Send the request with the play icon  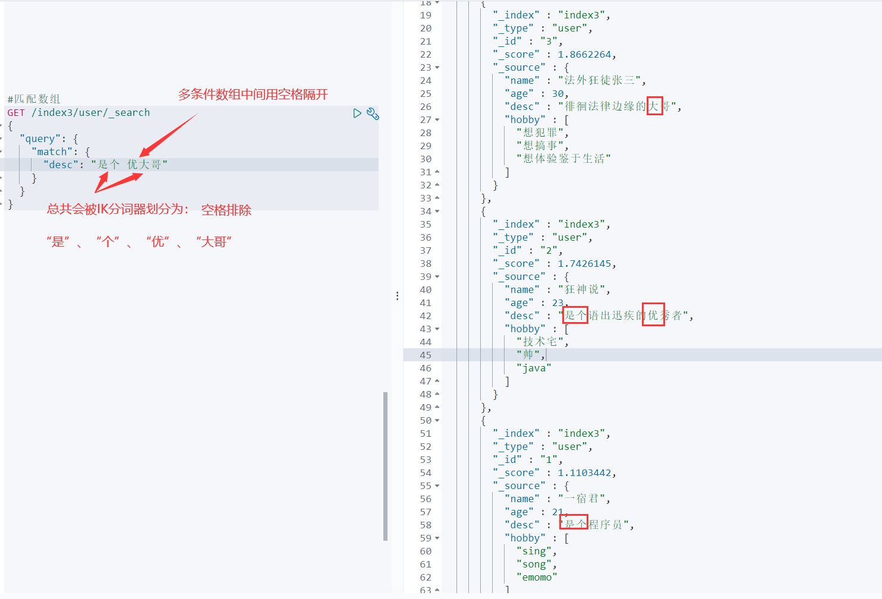pos(357,113)
